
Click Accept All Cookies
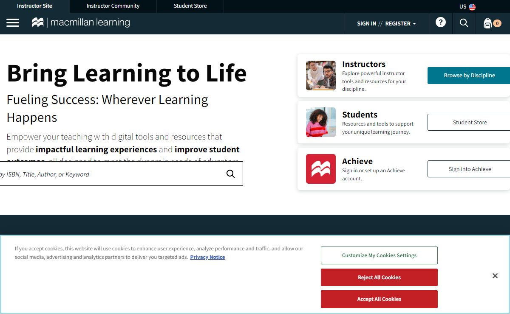click(379, 299)
